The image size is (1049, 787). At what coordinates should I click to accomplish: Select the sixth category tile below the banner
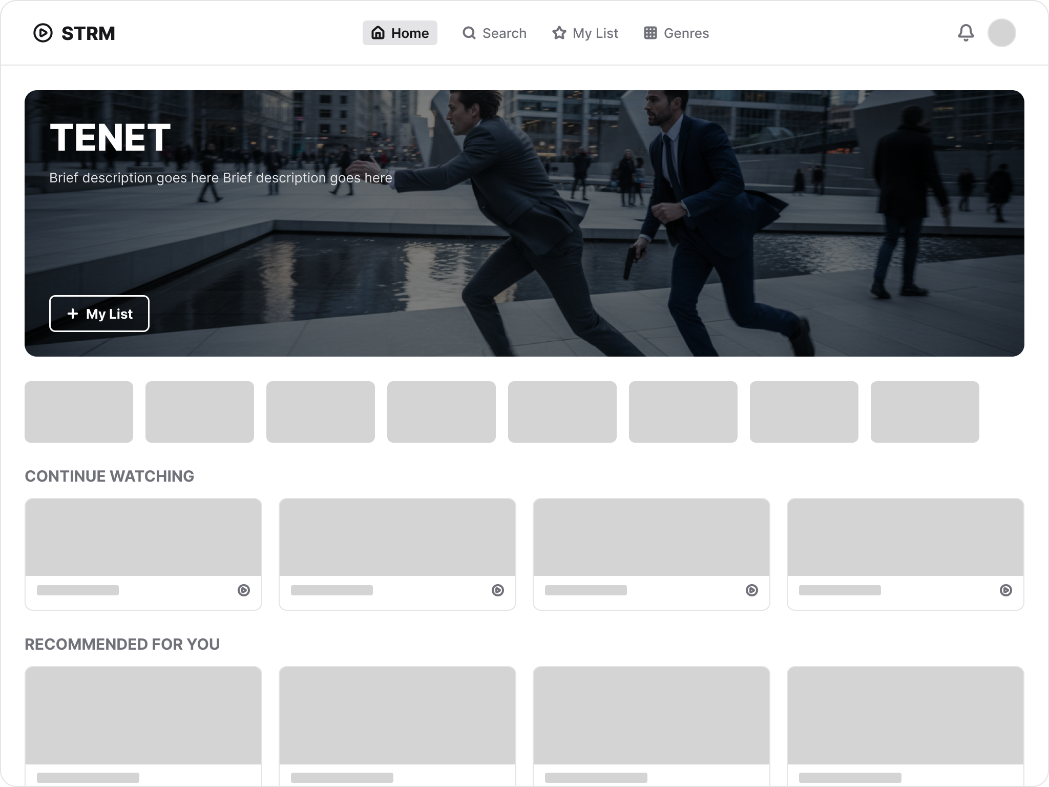(x=683, y=412)
